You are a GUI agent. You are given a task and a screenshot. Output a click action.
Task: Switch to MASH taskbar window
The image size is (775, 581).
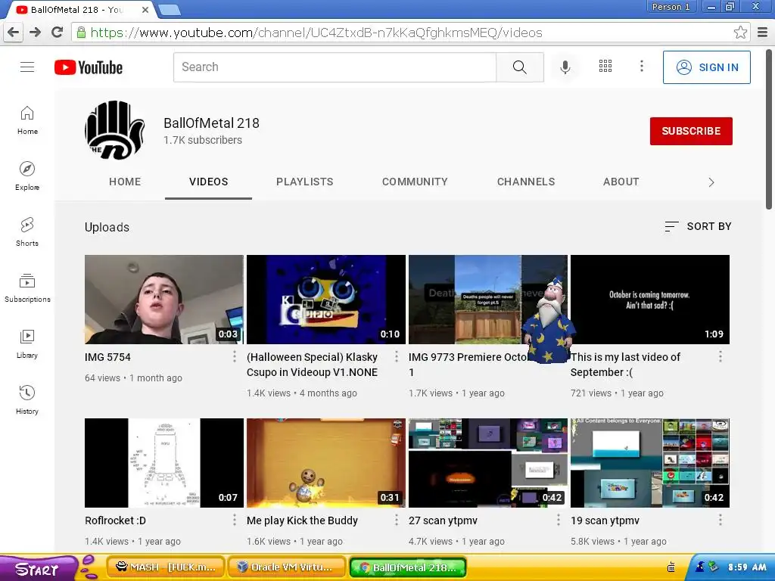[x=166, y=567]
